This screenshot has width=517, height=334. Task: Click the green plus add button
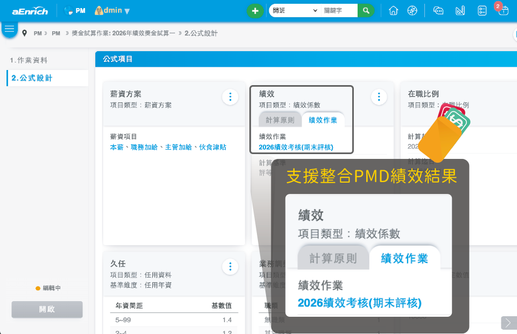[255, 11]
